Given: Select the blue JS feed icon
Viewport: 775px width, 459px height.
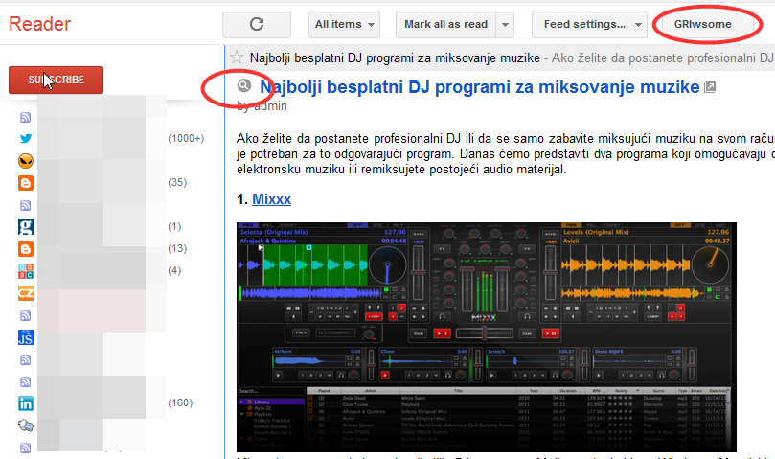Looking at the screenshot, I should pos(26,337).
